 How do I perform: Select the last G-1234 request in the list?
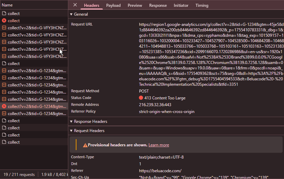coord(37,114)
